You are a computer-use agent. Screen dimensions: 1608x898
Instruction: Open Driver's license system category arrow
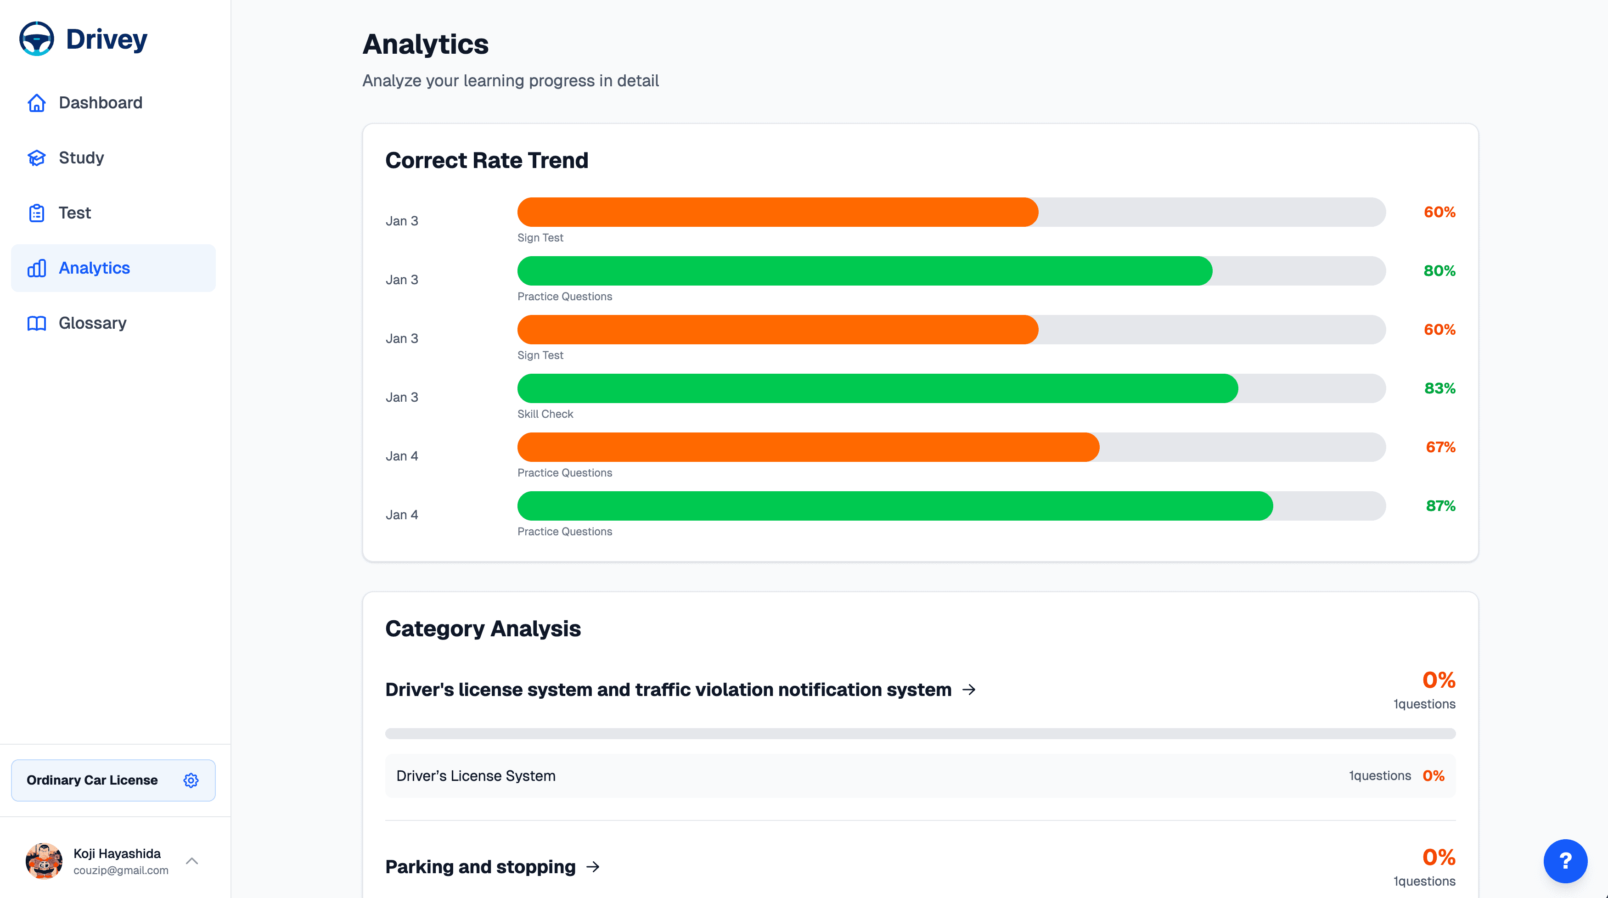point(969,690)
